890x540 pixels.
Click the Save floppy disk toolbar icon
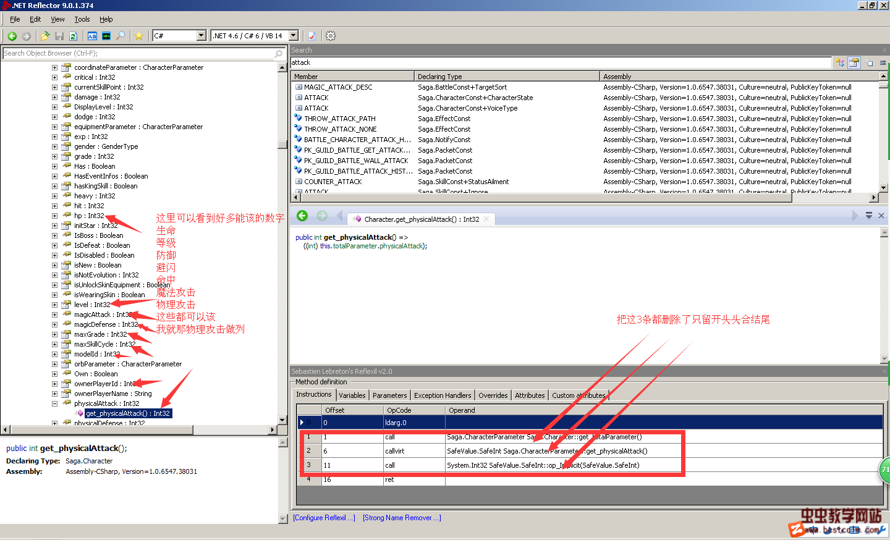click(59, 36)
